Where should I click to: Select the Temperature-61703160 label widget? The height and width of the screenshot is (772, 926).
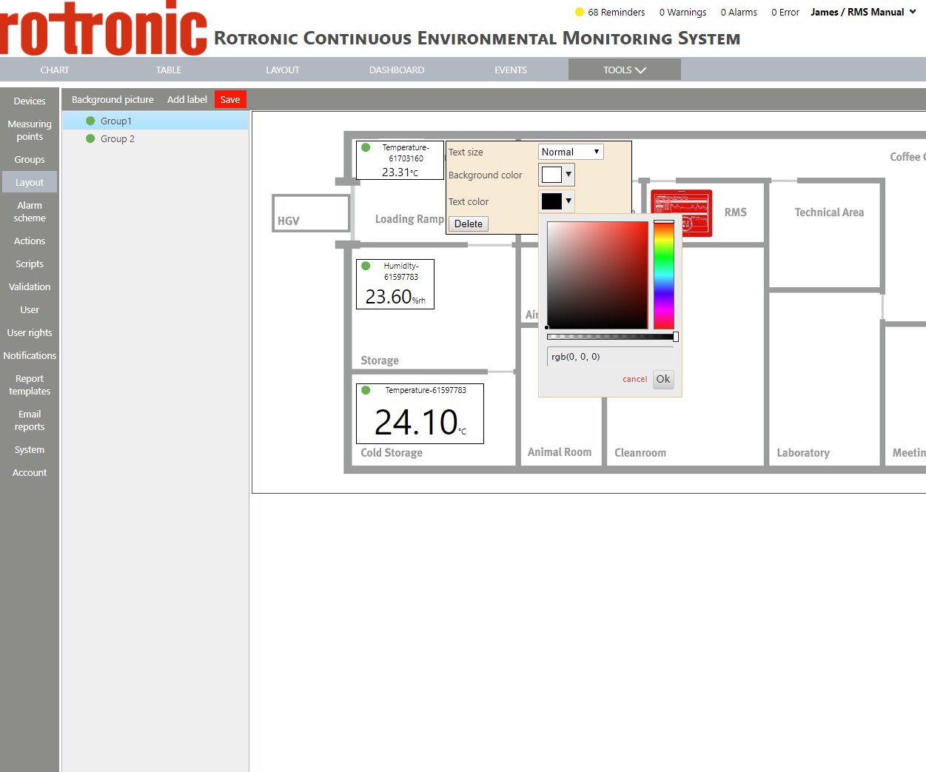tap(400, 160)
